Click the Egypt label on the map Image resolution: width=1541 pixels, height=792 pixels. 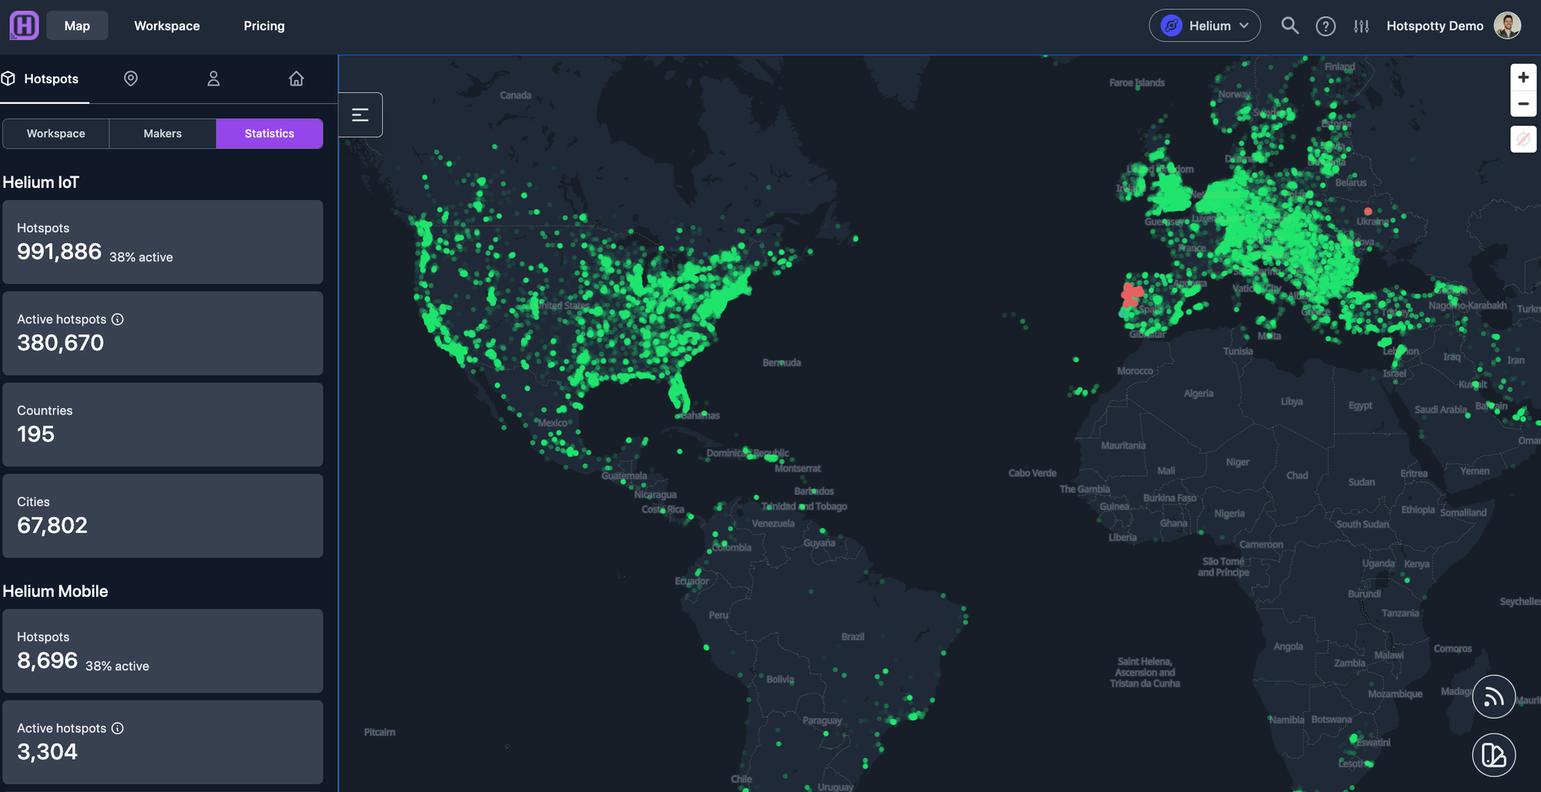[1360, 406]
